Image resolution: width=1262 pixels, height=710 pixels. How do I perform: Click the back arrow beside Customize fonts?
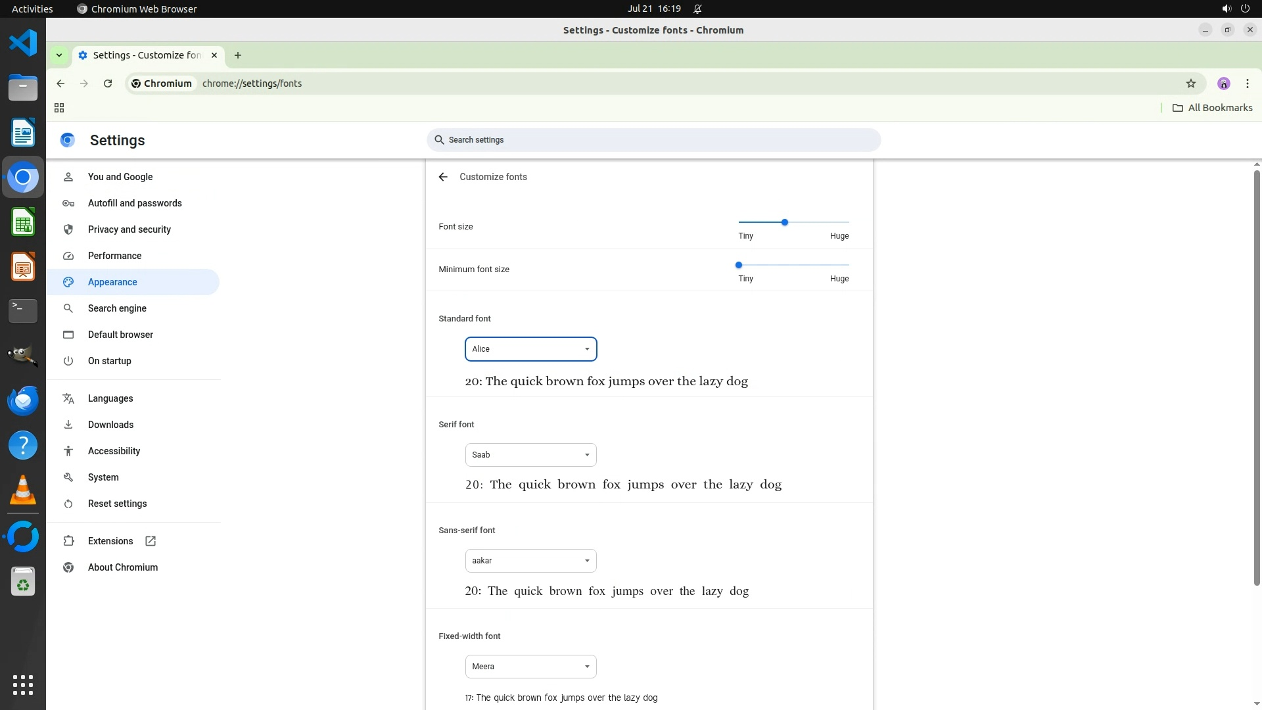click(x=443, y=177)
